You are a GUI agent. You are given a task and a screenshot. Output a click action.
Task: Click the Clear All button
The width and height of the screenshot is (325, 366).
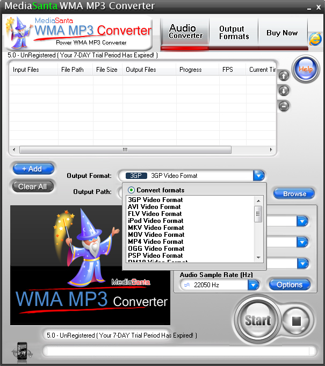pos(33,186)
